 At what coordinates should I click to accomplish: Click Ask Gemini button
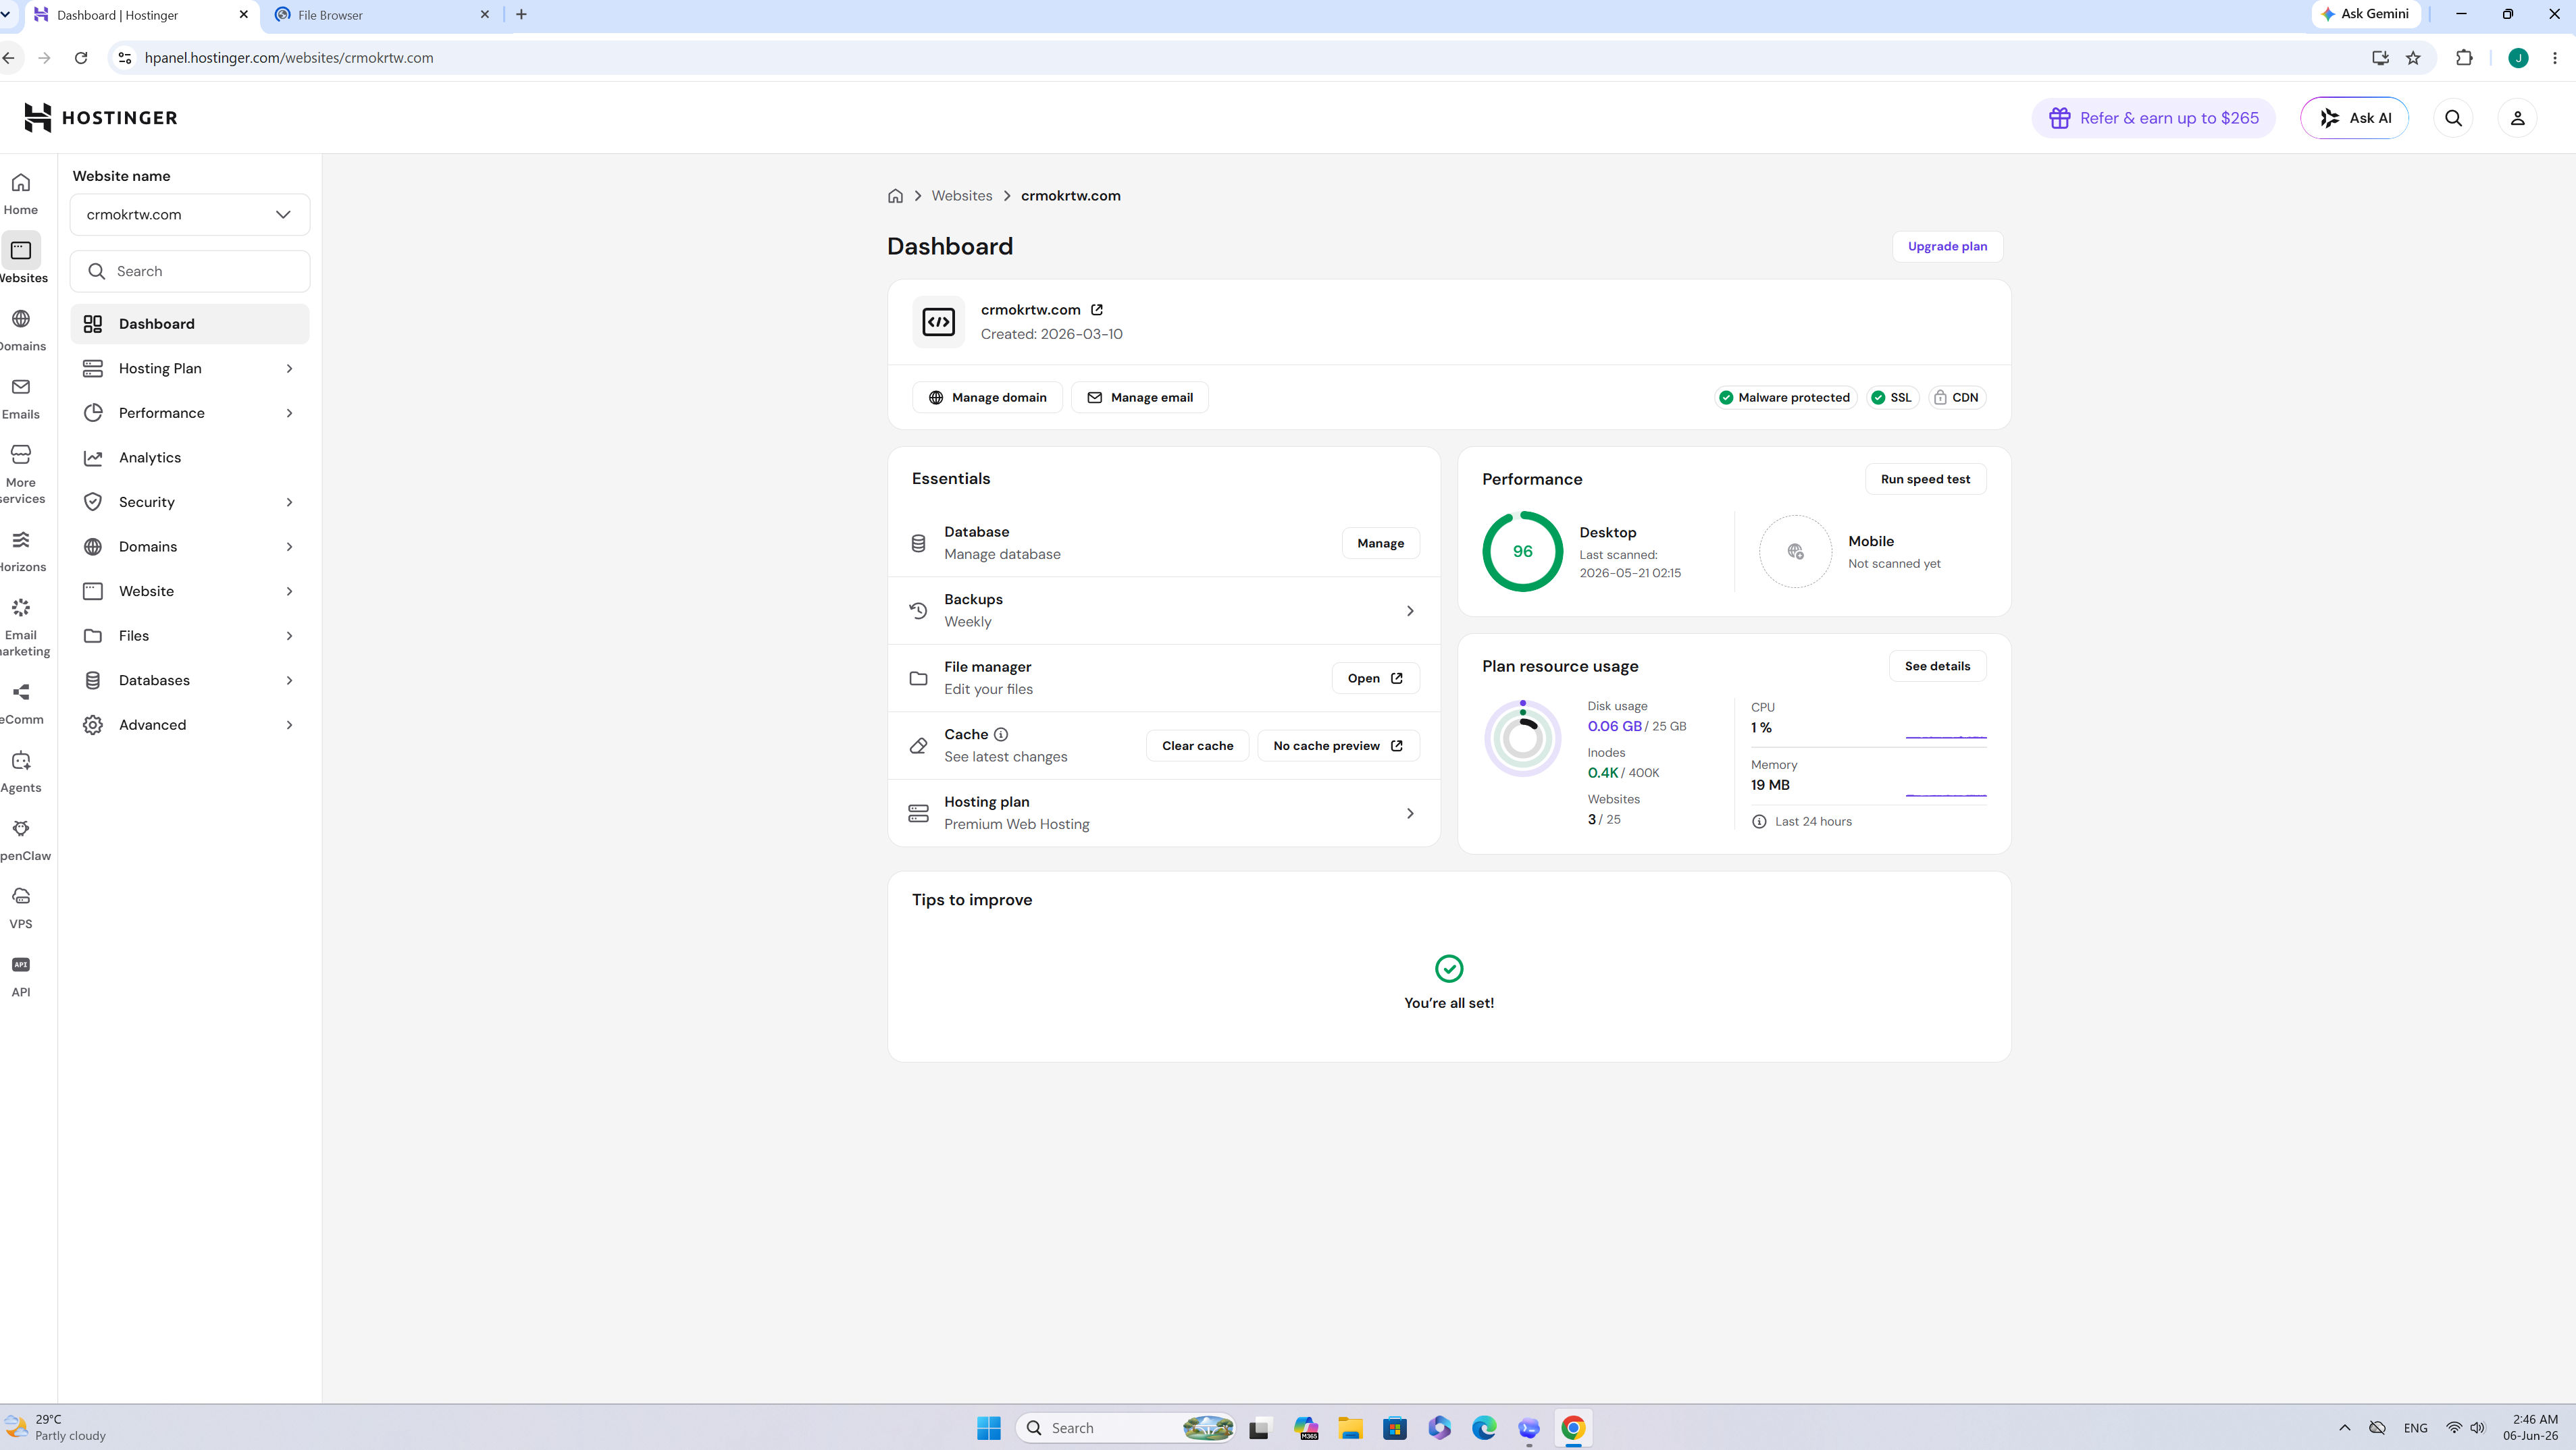point(2365,14)
